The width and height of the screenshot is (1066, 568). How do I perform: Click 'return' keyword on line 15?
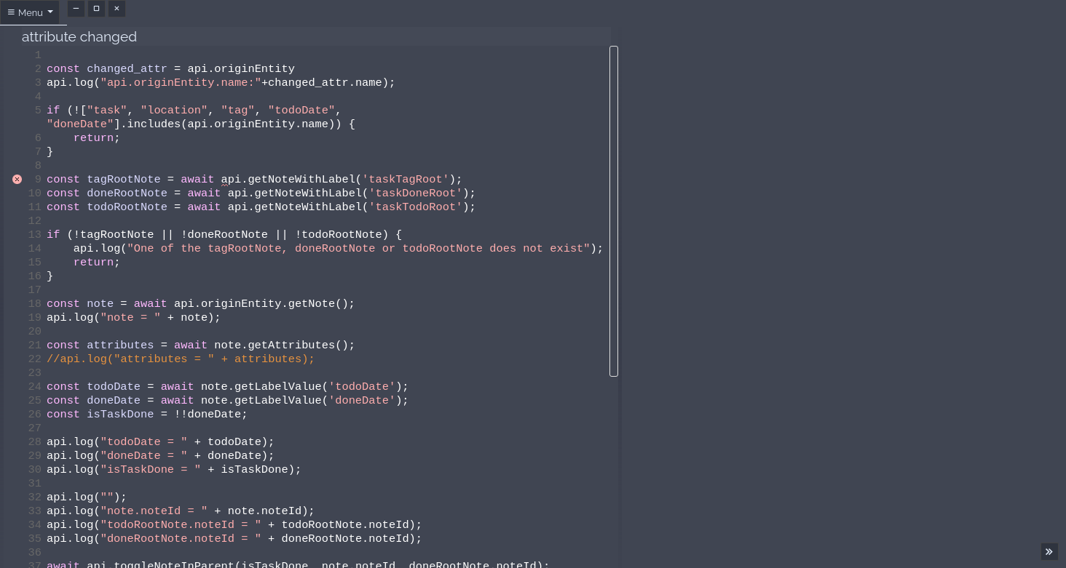click(x=93, y=262)
